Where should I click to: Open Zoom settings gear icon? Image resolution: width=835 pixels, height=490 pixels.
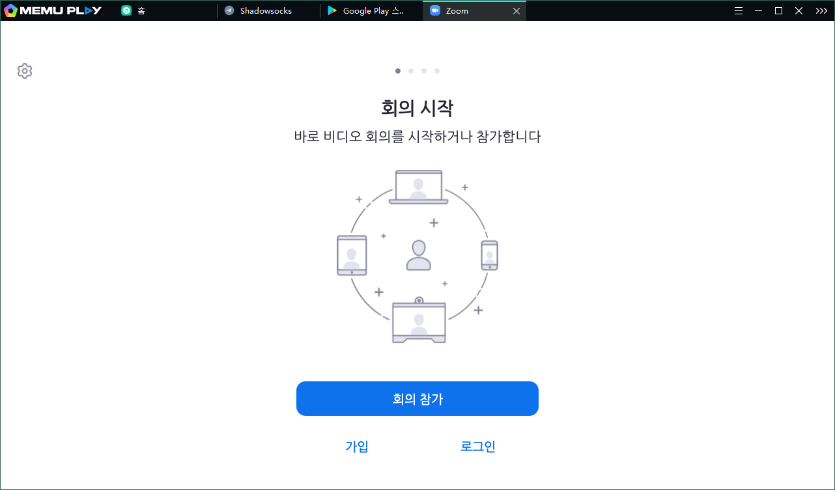[x=25, y=71]
